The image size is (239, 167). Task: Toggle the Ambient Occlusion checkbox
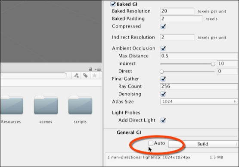pyautogui.click(x=163, y=48)
